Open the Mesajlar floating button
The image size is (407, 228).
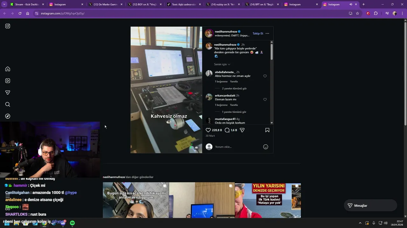pos(370,206)
